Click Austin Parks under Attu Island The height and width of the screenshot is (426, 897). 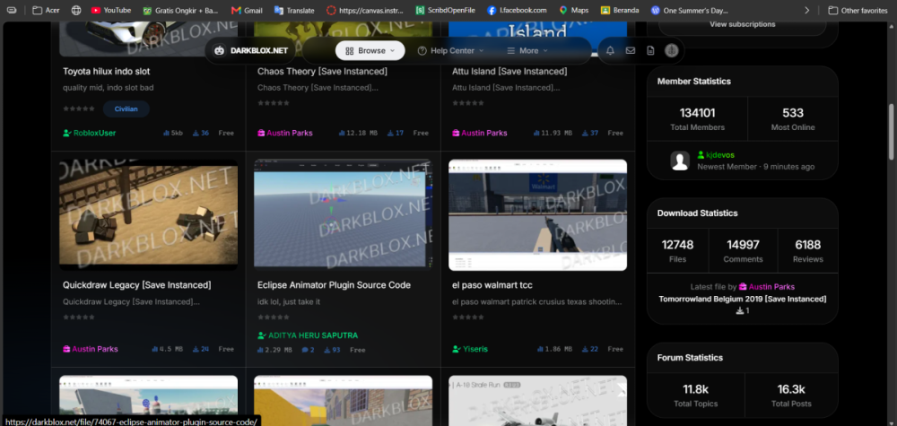pos(479,133)
